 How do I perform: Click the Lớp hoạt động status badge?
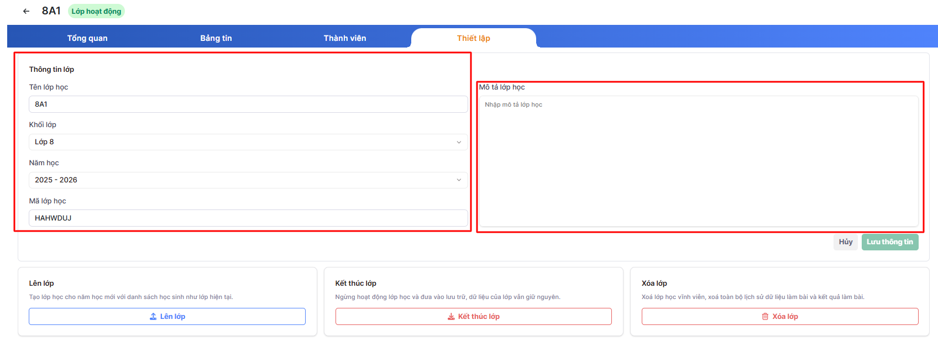pyautogui.click(x=96, y=11)
